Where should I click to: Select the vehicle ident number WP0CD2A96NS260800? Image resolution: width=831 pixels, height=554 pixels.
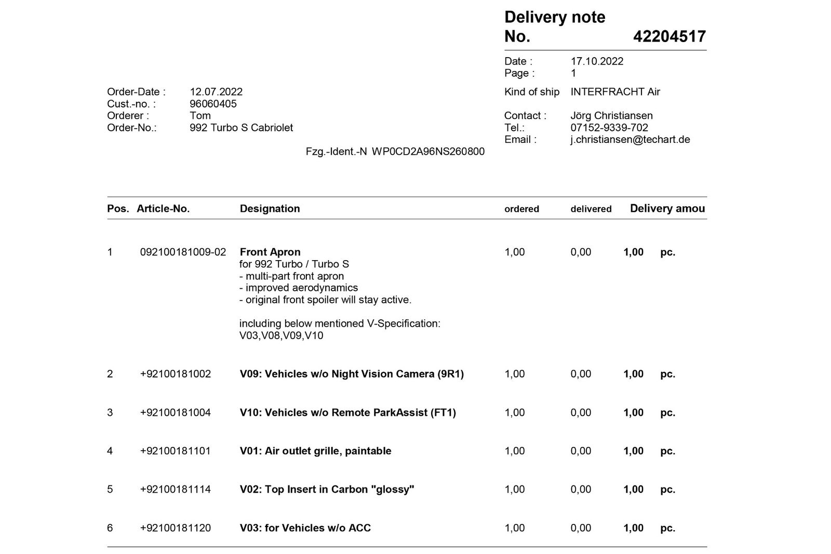click(428, 152)
